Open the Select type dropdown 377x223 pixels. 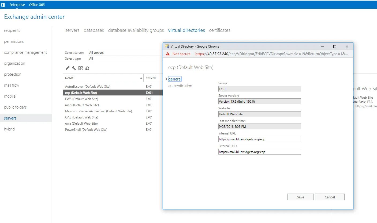tap(125, 58)
